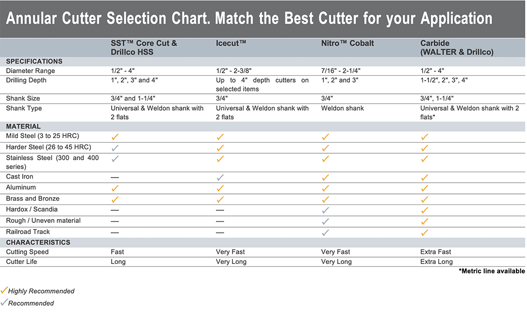Click the Harder Steel gray checkmark under SST Core Cut
The width and height of the screenshot is (527, 313).
115,148
